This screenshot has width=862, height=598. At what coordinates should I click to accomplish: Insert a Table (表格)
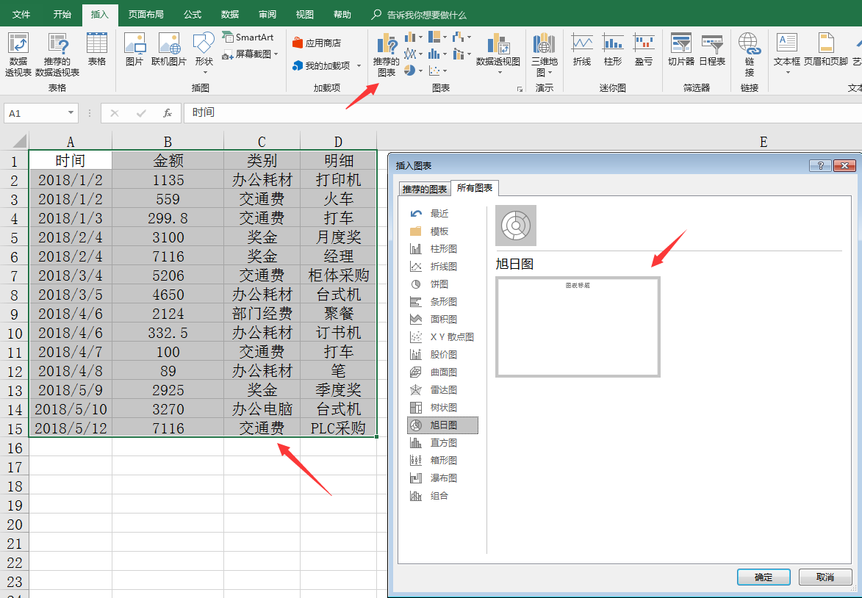(x=97, y=49)
